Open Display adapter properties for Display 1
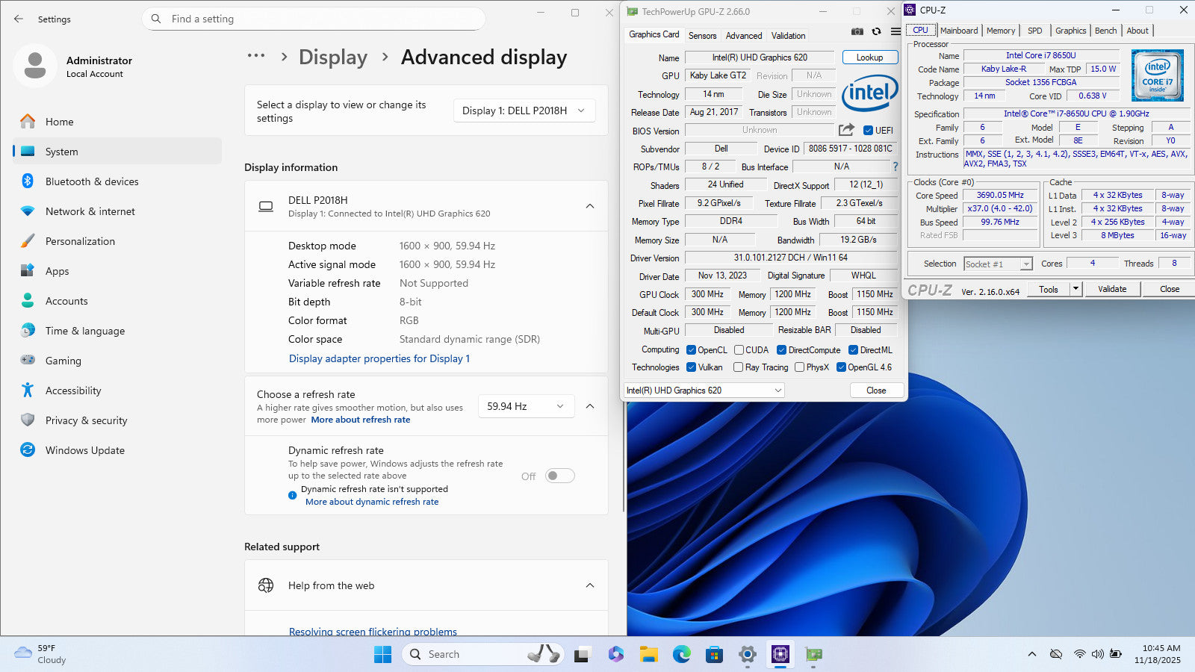The width and height of the screenshot is (1195, 672). click(379, 358)
